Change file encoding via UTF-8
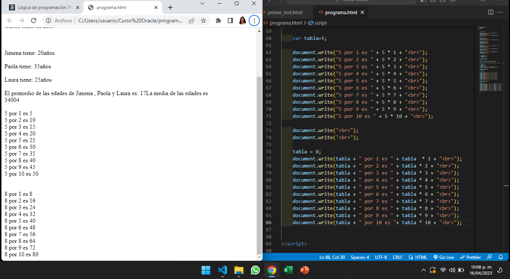Image resolution: width=510 pixels, height=279 pixels. coord(381,257)
